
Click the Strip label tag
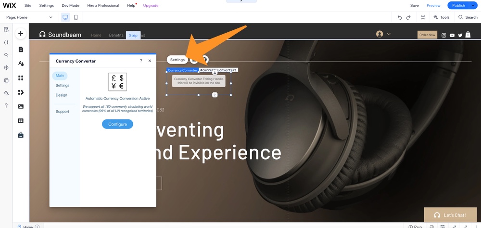(133, 35)
